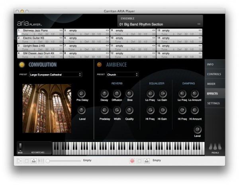The height and width of the screenshot is (185, 239).
Task: Click the Damping Lo Amount knob
Action: point(195,94)
